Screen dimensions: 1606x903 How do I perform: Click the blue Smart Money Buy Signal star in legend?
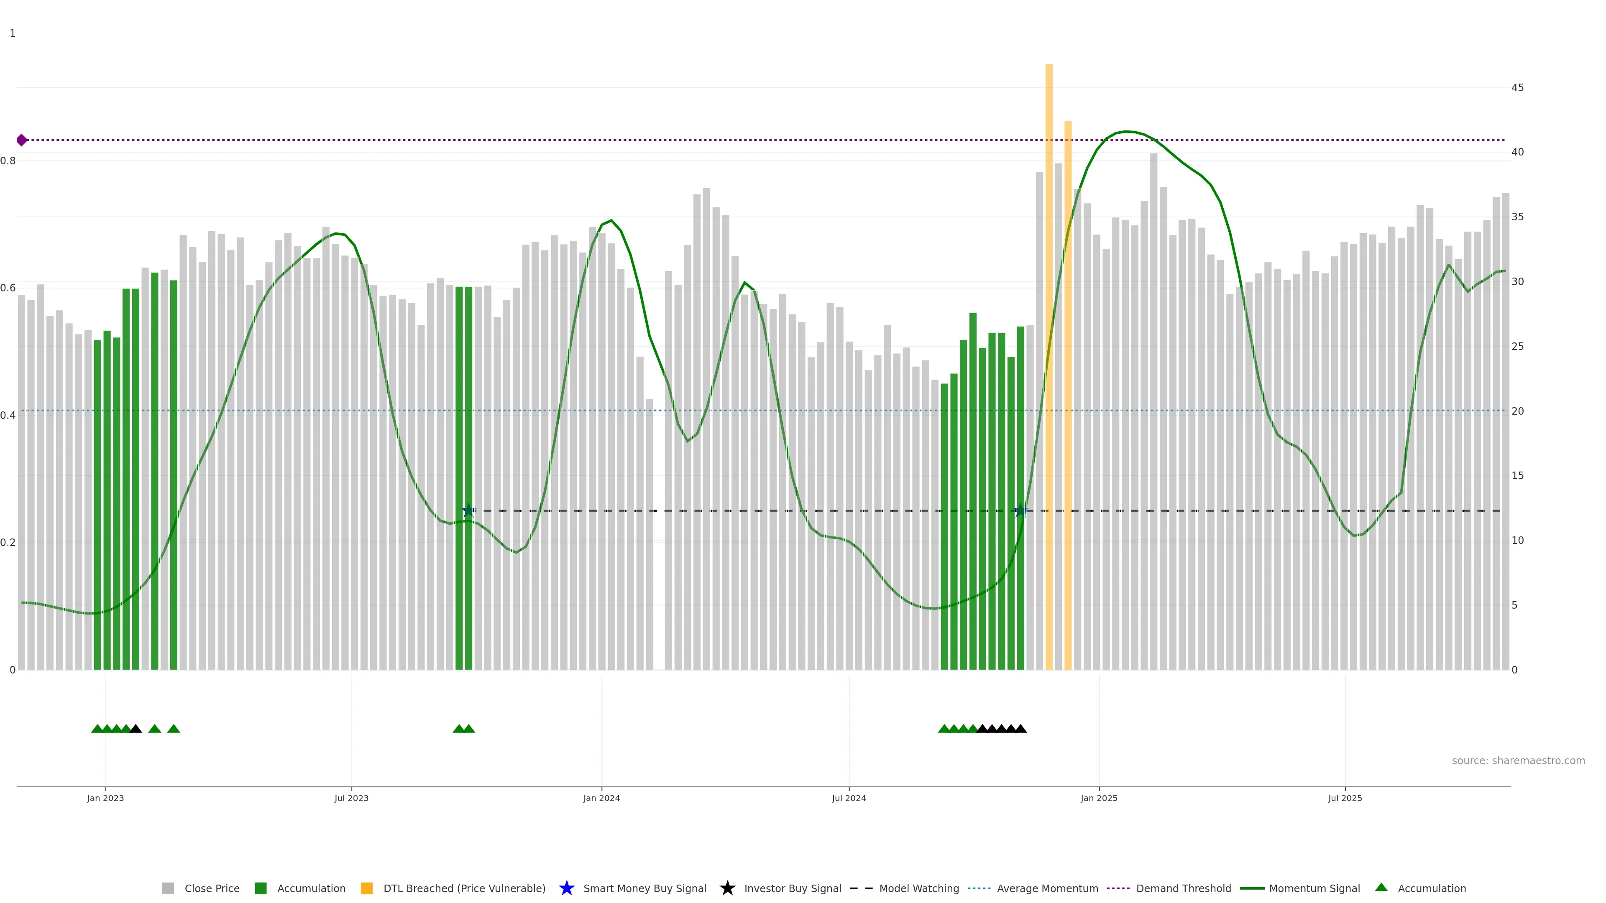566,888
